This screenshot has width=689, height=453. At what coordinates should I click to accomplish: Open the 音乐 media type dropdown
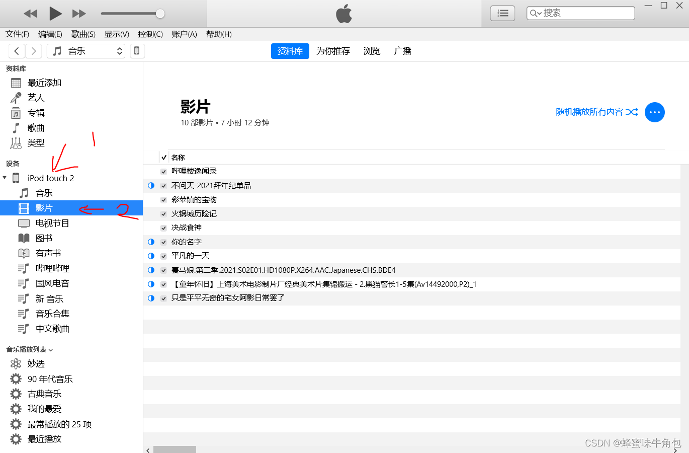click(x=86, y=51)
